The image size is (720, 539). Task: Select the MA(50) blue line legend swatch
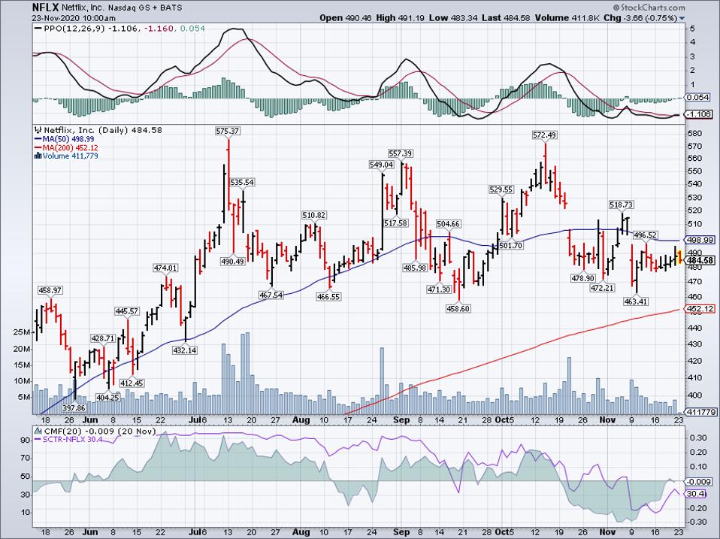[x=38, y=139]
